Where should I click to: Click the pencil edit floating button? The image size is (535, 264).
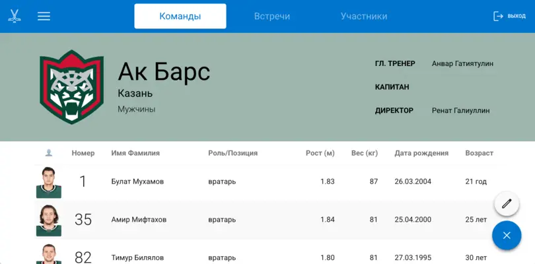tap(507, 204)
